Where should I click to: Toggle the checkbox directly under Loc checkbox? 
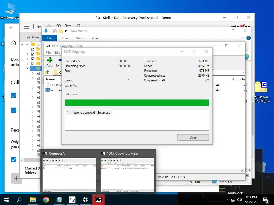33,49
